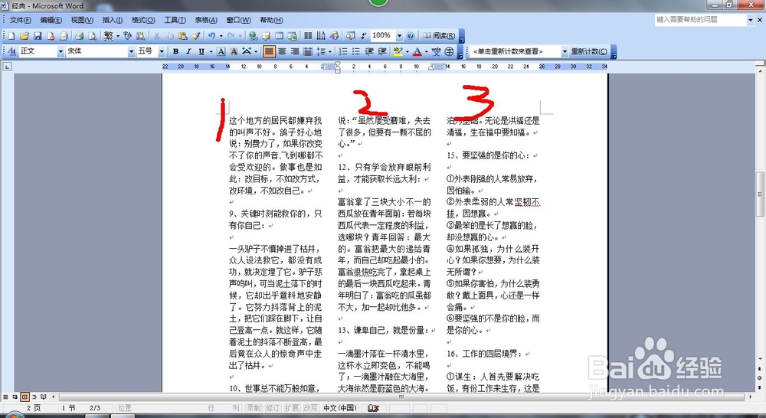The width and height of the screenshot is (766, 418).
Task: Insert a table from the toolbar
Action: click(279, 36)
